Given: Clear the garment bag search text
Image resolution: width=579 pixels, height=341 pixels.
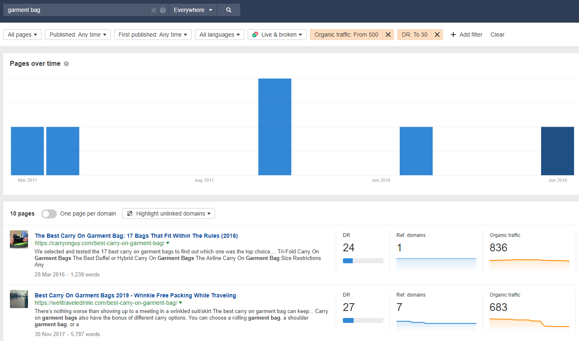Looking at the screenshot, I should point(154,10).
